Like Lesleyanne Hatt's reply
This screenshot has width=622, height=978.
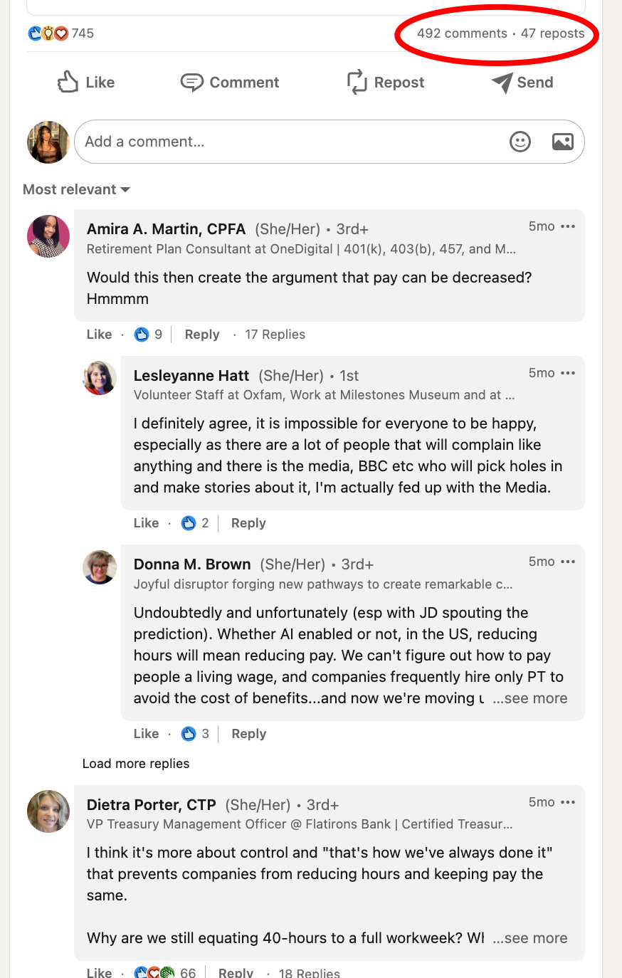(x=146, y=523)
